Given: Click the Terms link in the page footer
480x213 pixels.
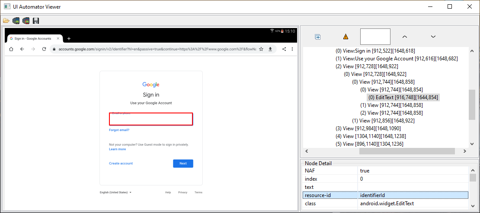Looking at the screenshot, I should click(x=198, y=192).
